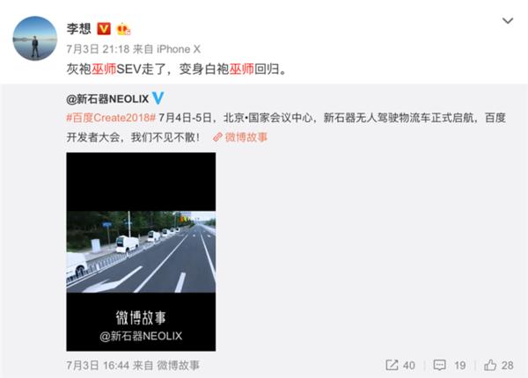This screenshot has width=528, height=378.
Task: Click the blue V badge beside NEOLIX
Action: pos(158,98)
